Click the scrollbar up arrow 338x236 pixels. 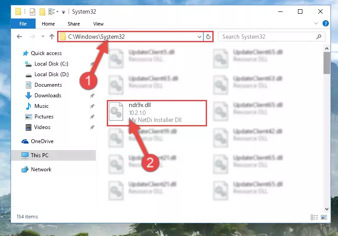click(327, 48)
